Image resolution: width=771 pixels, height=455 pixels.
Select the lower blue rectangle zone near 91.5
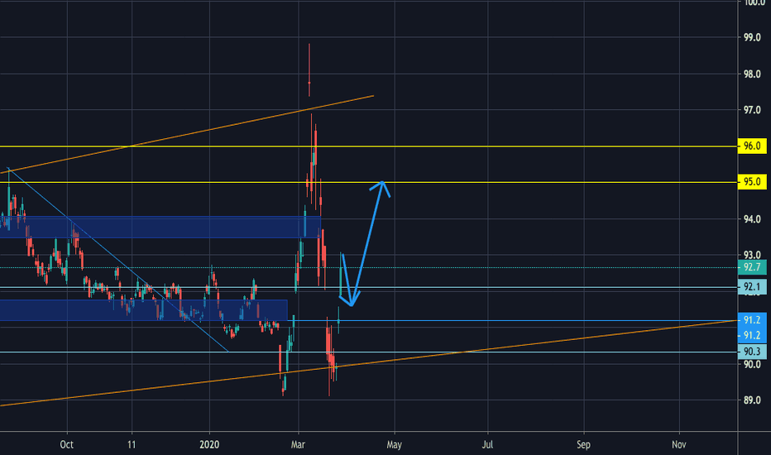tap(144, 310)
